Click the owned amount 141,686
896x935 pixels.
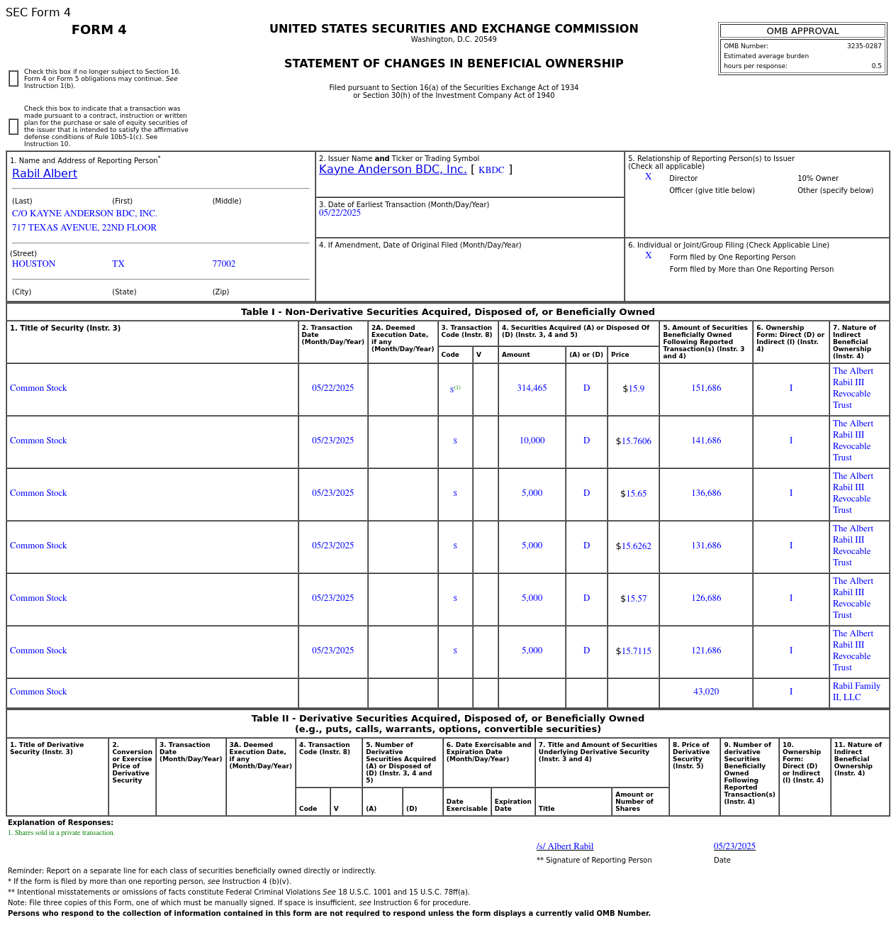[706, 441]
